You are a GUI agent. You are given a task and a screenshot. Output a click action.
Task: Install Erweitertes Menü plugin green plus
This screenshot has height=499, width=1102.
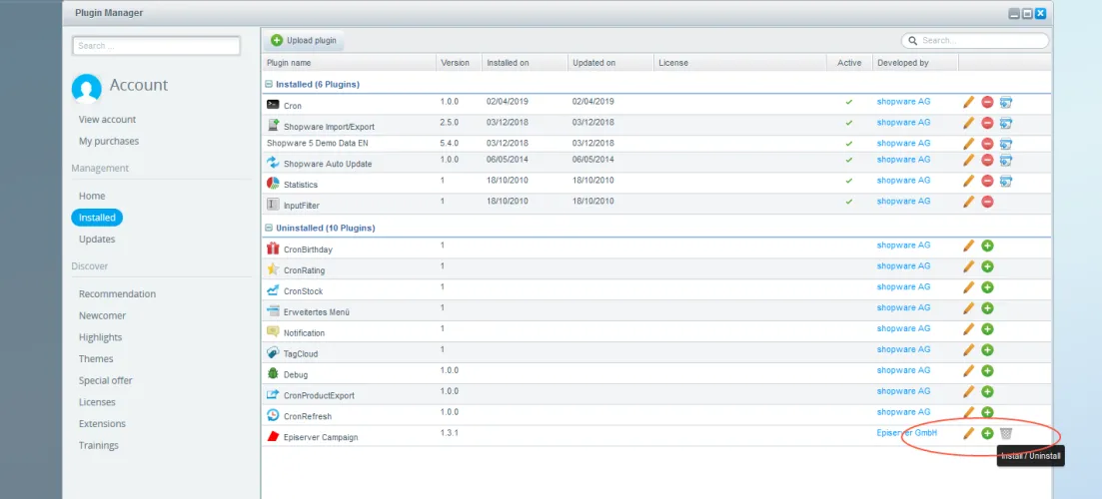pyautogui.click(x=987, y=308)
